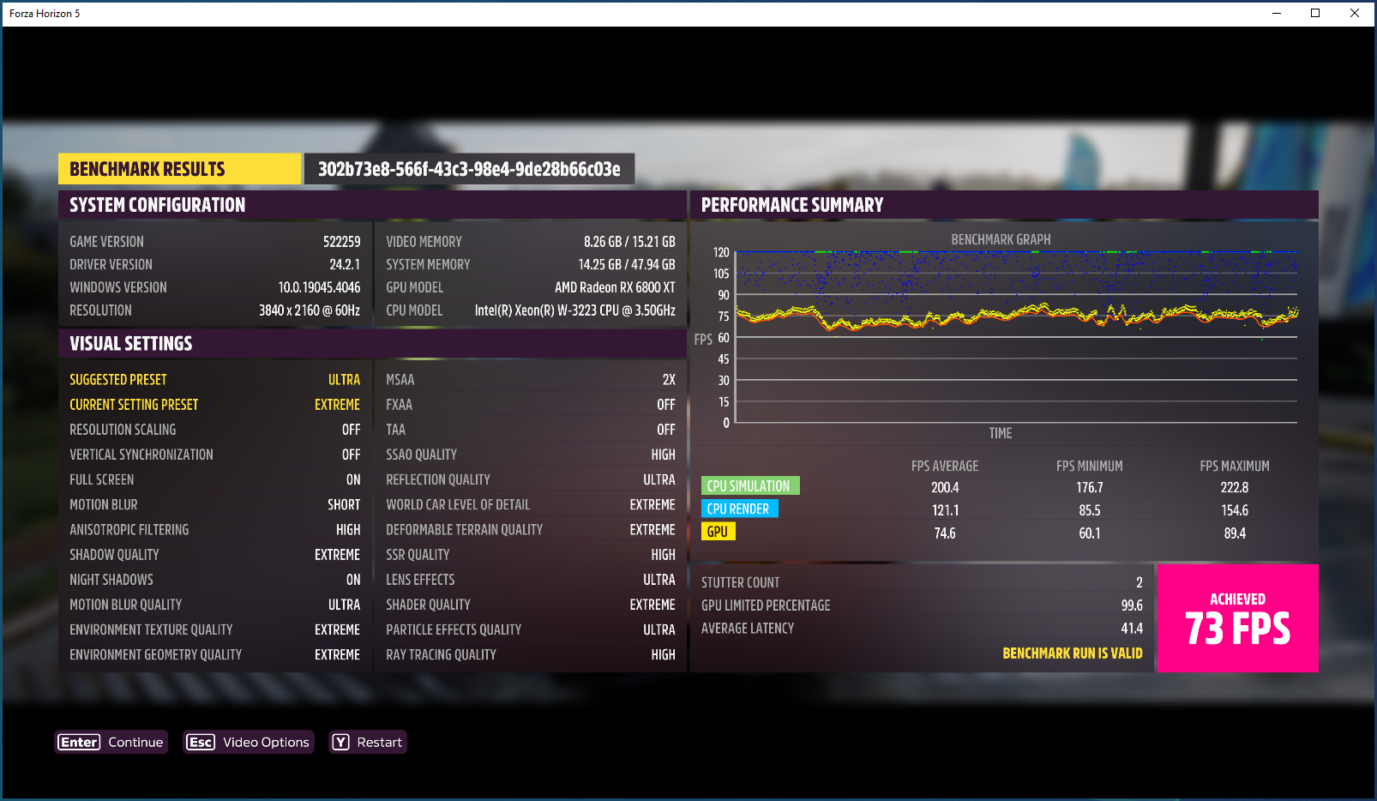
Task: Click the System Configuration header
Action: (372, 205)
